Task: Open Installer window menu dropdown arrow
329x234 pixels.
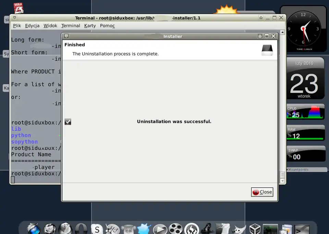Action: (66, 36)
